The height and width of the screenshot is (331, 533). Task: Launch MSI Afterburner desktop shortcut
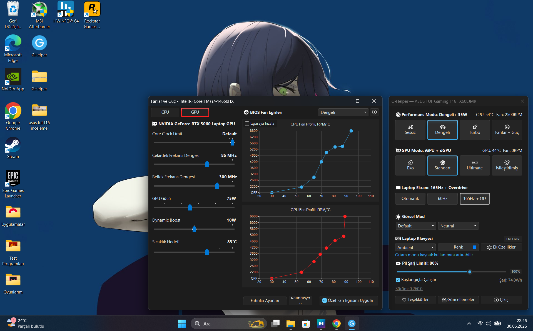(x=39, y=15)
